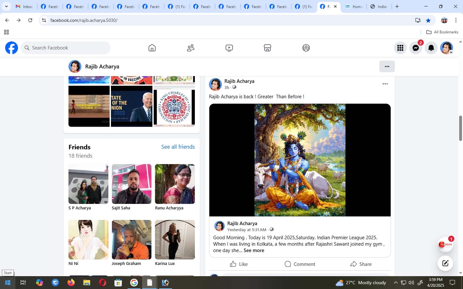Open the Zee News chat head
This screenshot has height=289, width=463.
click(x=445, y=245)
